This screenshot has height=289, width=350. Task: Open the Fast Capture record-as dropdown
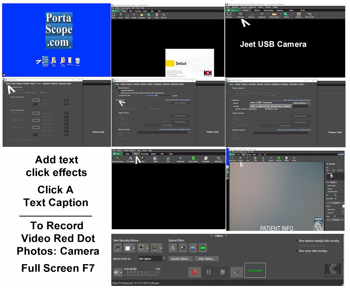point(152,259)
